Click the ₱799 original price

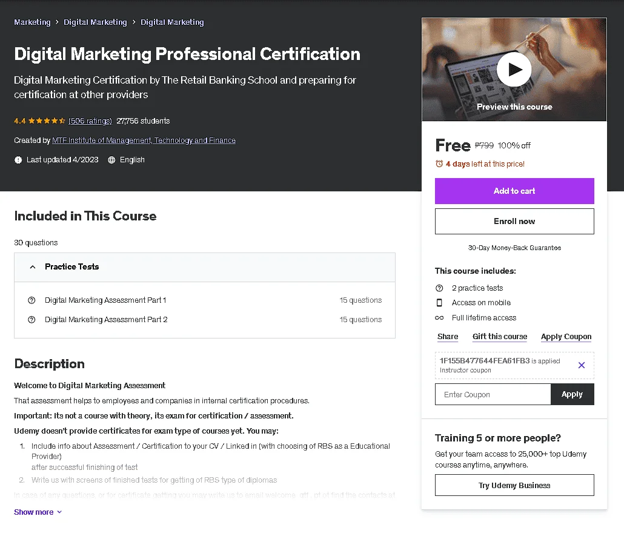click(484, 145)
